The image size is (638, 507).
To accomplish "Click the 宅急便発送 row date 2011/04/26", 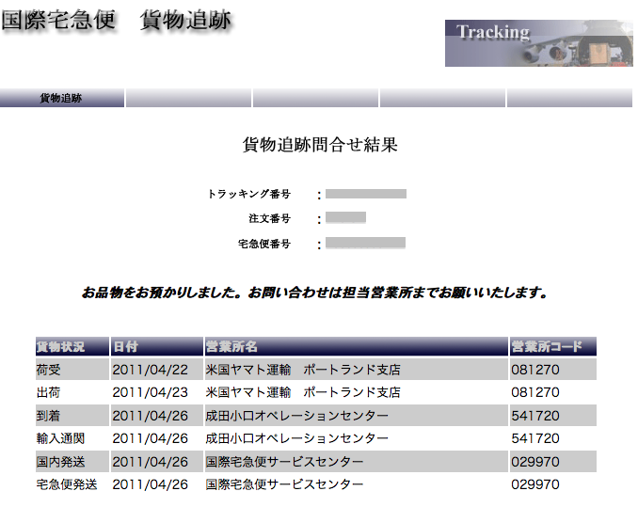I will pyautogui.click(x=151, y=484).
